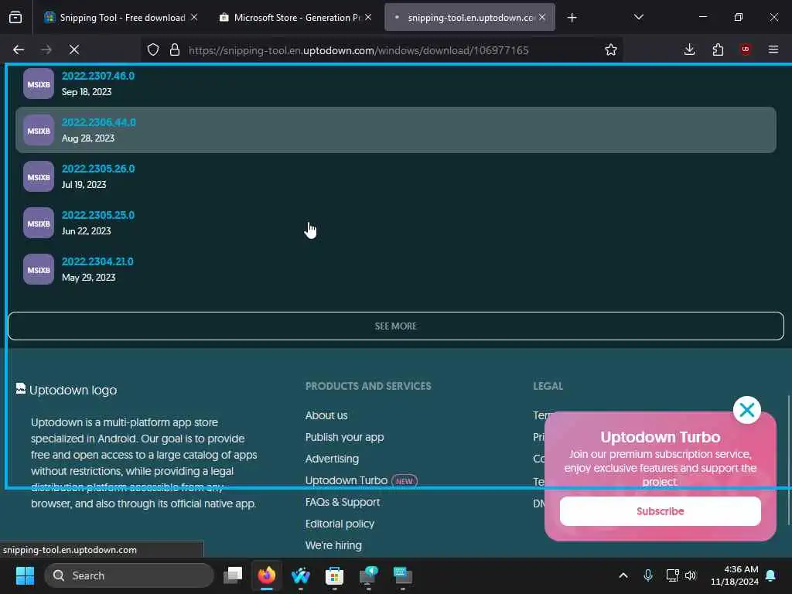Open the We're hiring link
This screenshot has width=792, height=594.
(x=333, y=545)
